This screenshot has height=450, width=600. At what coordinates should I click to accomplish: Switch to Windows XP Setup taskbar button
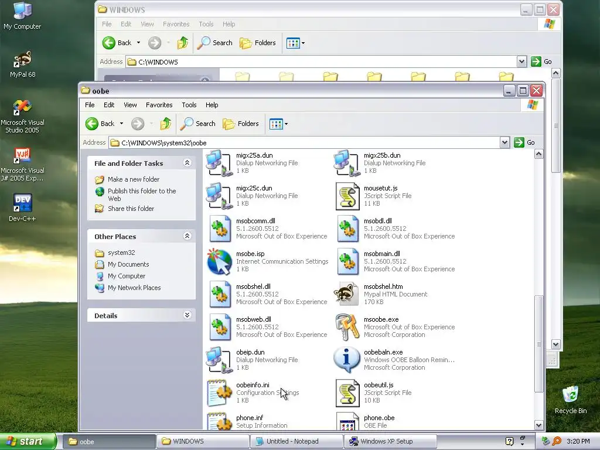point(390,441)
